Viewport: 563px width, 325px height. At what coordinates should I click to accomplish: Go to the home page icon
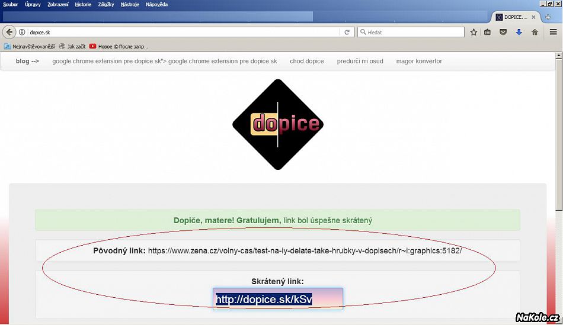click(535, 33)
